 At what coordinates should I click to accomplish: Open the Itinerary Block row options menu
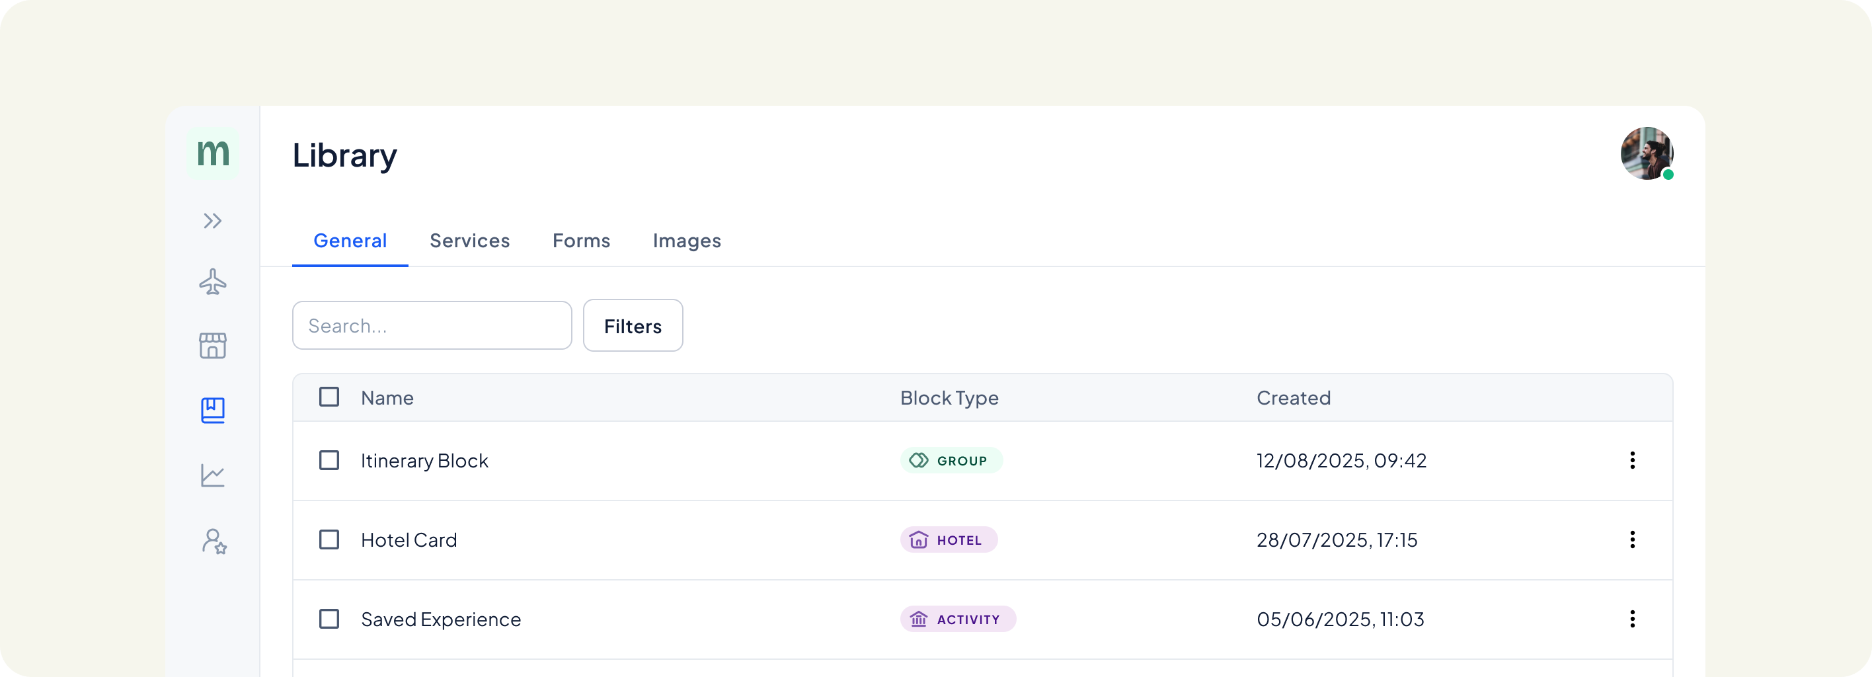(1632, 460)
